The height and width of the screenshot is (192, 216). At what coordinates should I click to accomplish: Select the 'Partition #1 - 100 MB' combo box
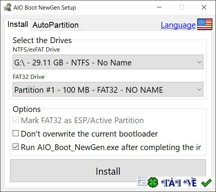(x=108, y=89)
